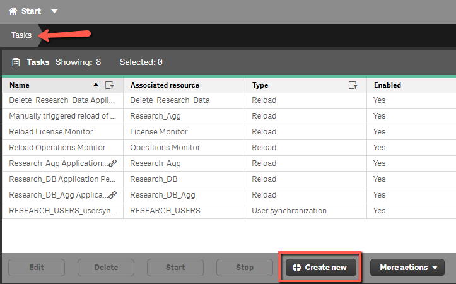Screen dimensions: 456x284
Task: Click the Create new button
Action: pyautogui.click(x=321, y=268)
